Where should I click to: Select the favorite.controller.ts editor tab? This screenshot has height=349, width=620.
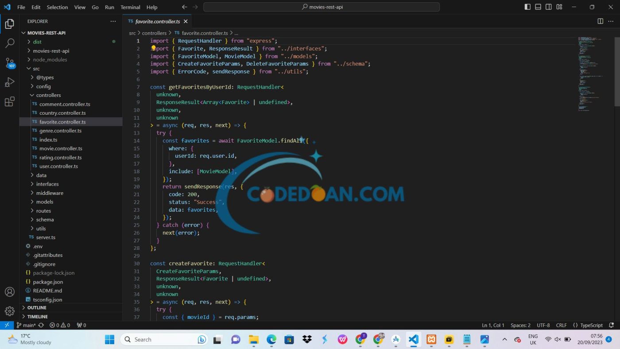(157, 21)
